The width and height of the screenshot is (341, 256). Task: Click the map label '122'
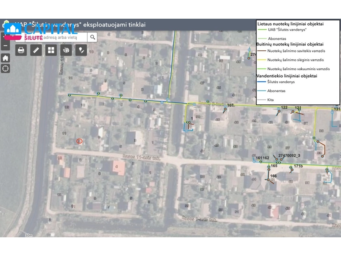(x=284, y=108)
